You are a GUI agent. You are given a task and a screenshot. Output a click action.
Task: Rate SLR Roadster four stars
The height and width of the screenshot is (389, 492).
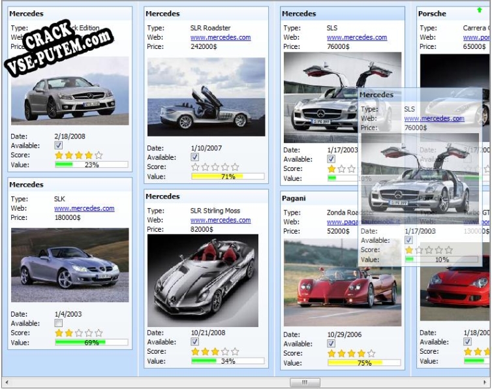(x=225, y=167)
